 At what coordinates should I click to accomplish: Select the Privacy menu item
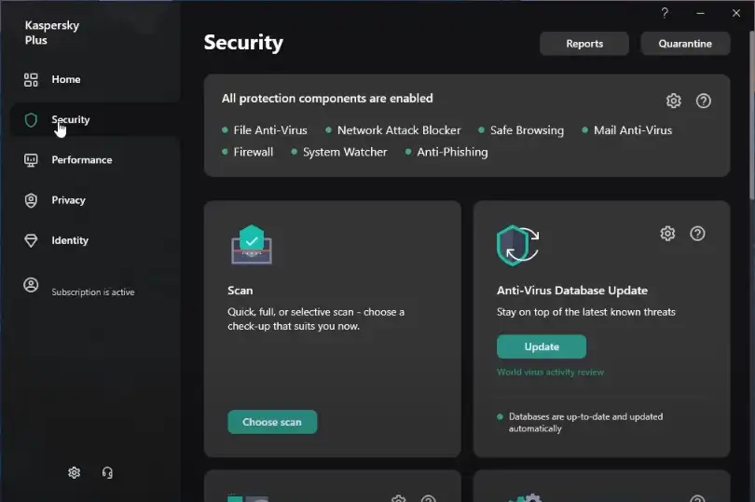(x=68, y=200)
